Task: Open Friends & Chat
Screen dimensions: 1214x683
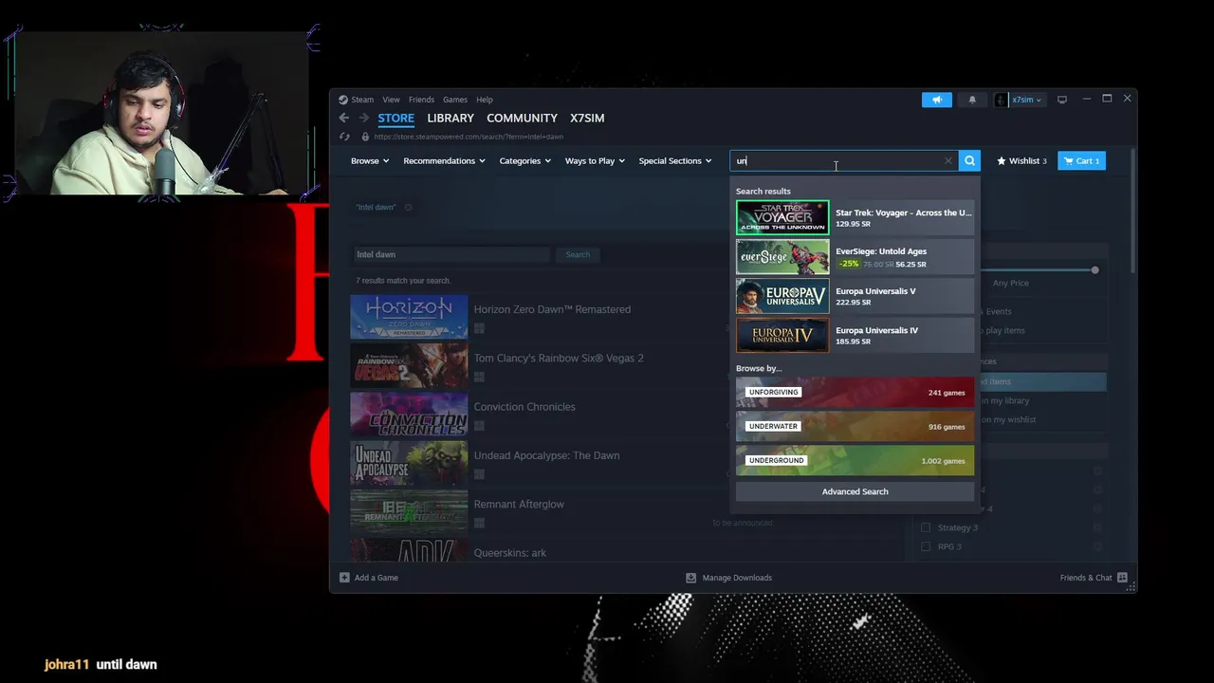Action: click(1094, 578)
